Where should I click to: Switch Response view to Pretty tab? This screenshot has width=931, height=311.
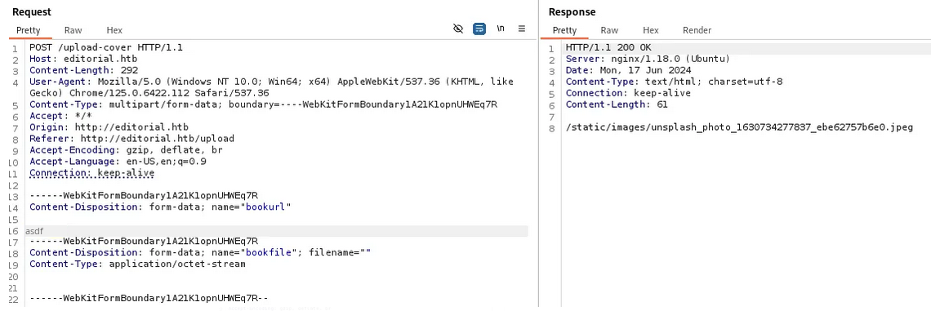pyautogui.click(x=564, y=30)
